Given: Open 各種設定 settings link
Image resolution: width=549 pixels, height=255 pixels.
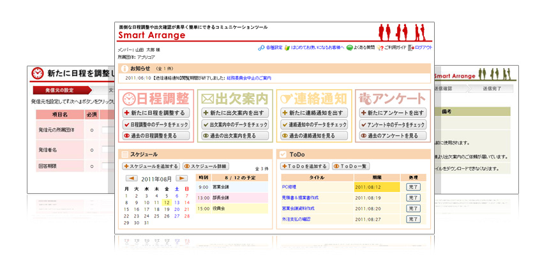Looking at the screenshot, I should pos(274,48).
